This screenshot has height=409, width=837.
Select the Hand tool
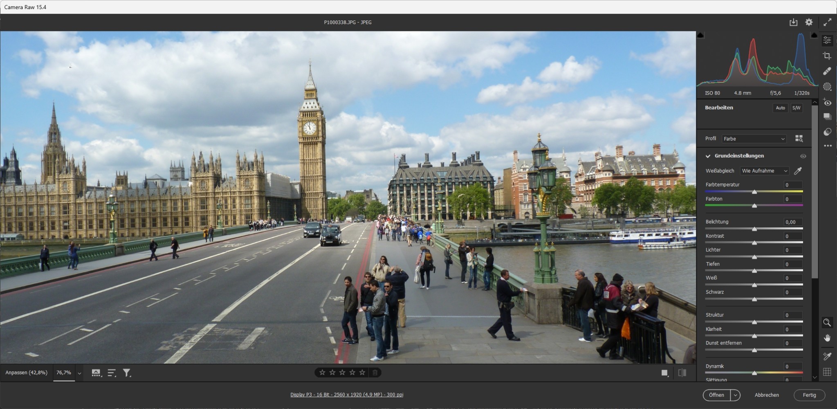[x=826, y=338]
